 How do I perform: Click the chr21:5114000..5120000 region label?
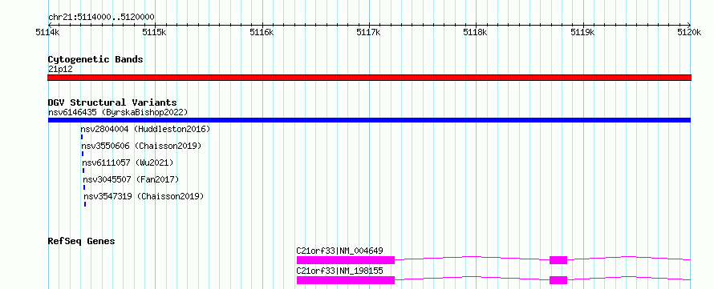101,18
